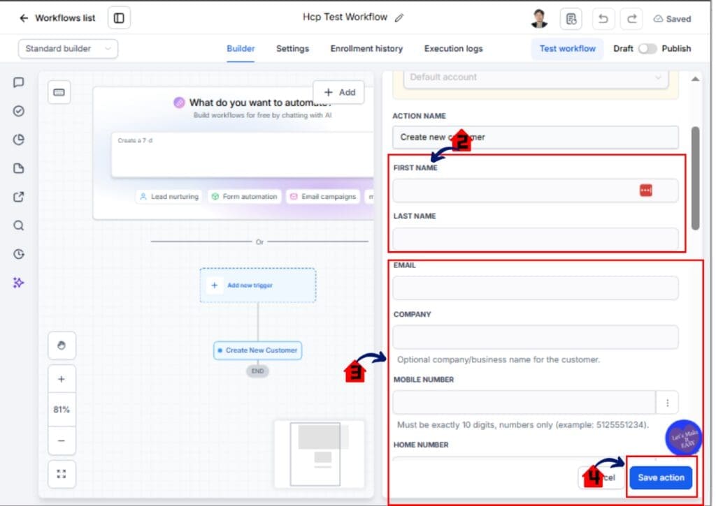Check the Saved cloud status
716x506 pixels.
click(x=672, y=19)
